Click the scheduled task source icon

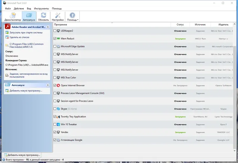[x=7, y=75]
